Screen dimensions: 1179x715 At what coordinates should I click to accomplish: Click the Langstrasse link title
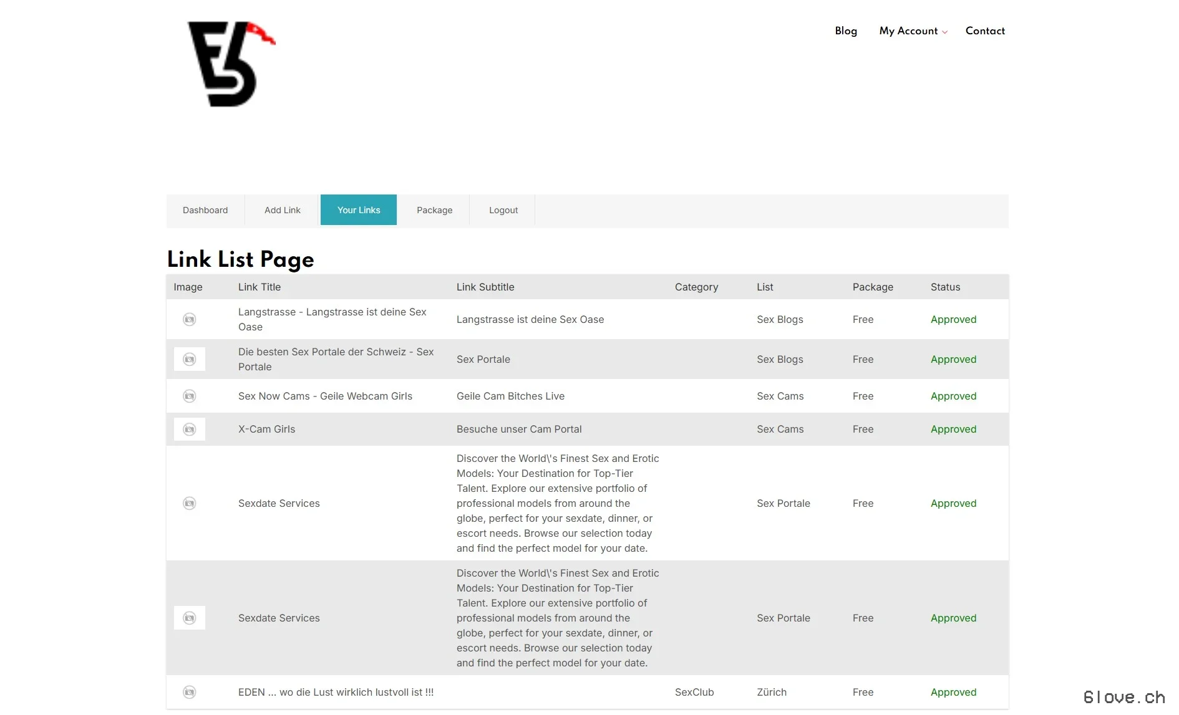[332, 319]
